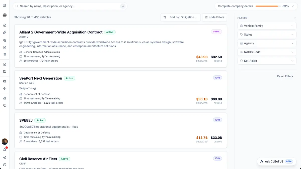Click '6 awardees · 6,539 task orders'
301x169 pixels.
coord(41,141)
